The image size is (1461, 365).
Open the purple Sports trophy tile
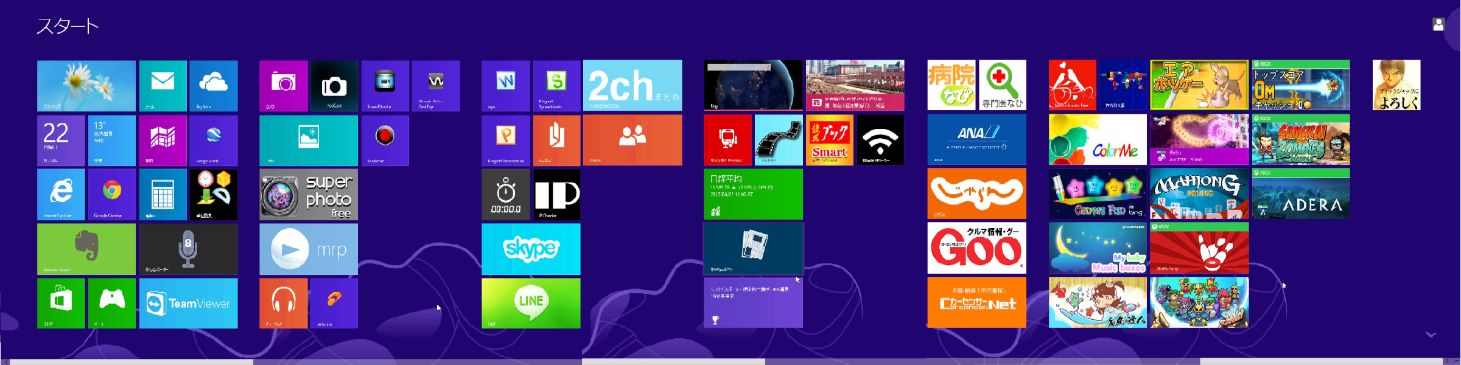coord(753,302)
